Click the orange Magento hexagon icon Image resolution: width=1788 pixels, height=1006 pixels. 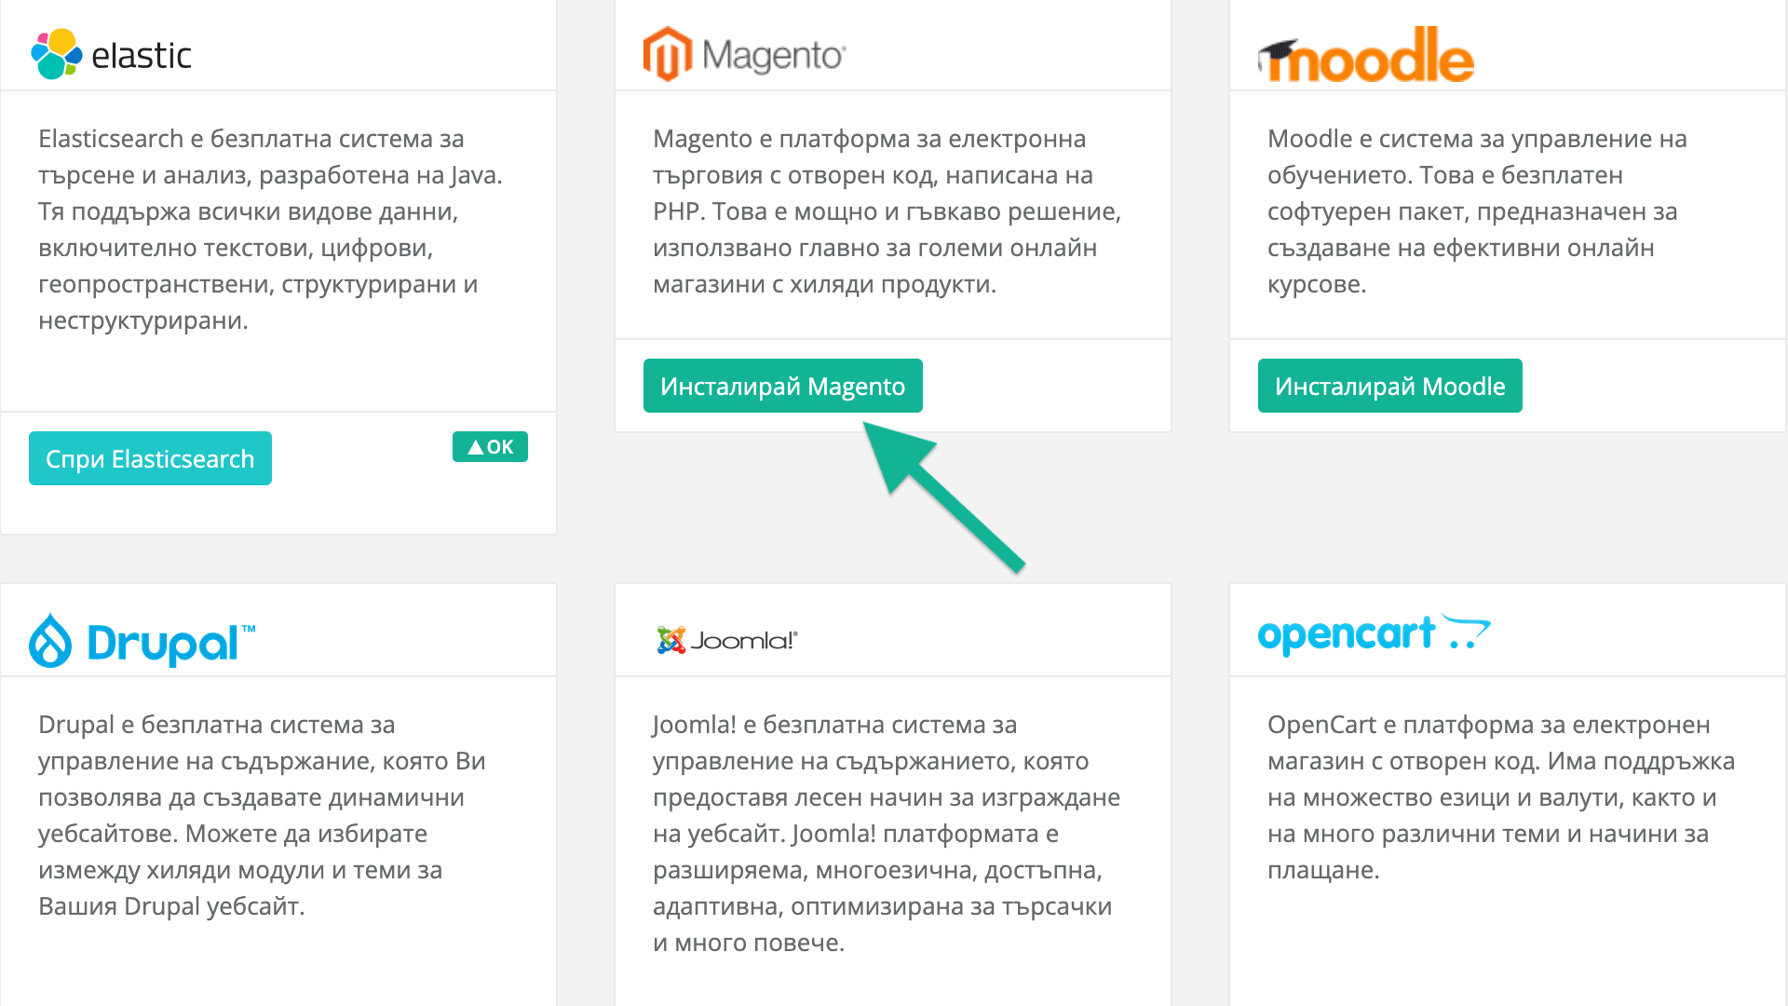[x=668, y=54]
